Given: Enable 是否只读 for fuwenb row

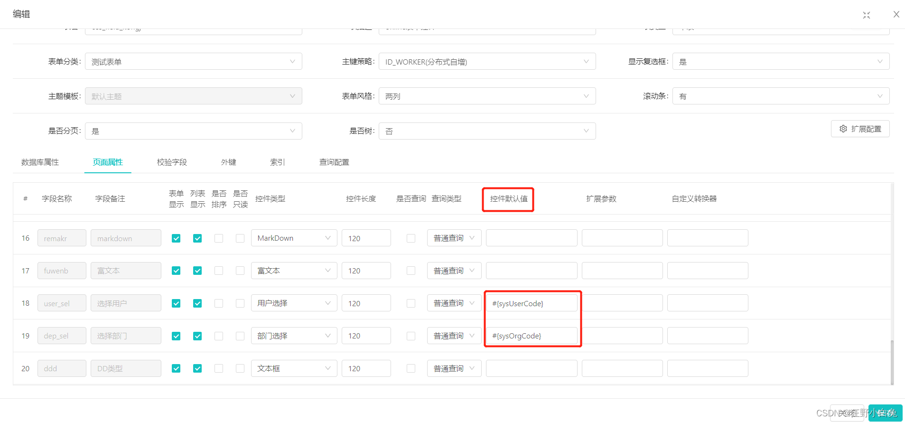Looking at the screenshot, I should pos(240,271).
